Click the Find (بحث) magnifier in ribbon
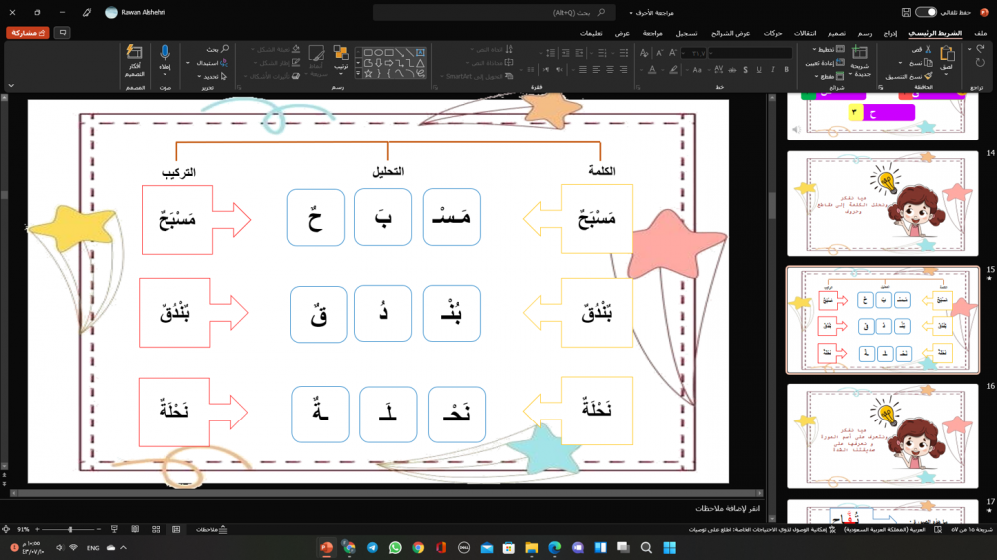Screen dimensions: 997x560 point(225,49)
